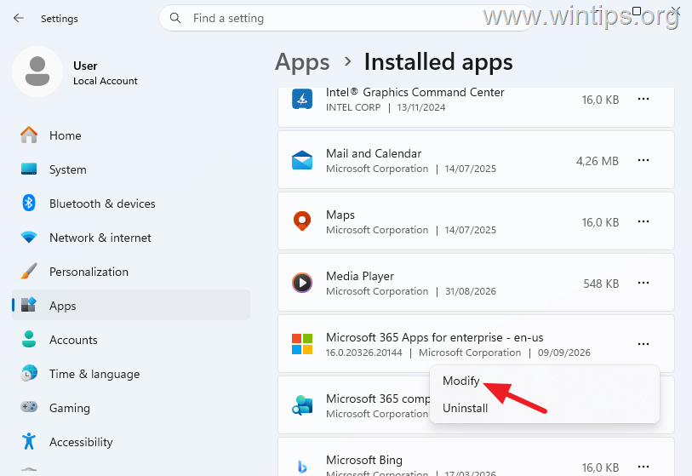The height and width of the screenshot is (476, 692).
Task: Click the Media Player app icon
Action: [302, 283]
